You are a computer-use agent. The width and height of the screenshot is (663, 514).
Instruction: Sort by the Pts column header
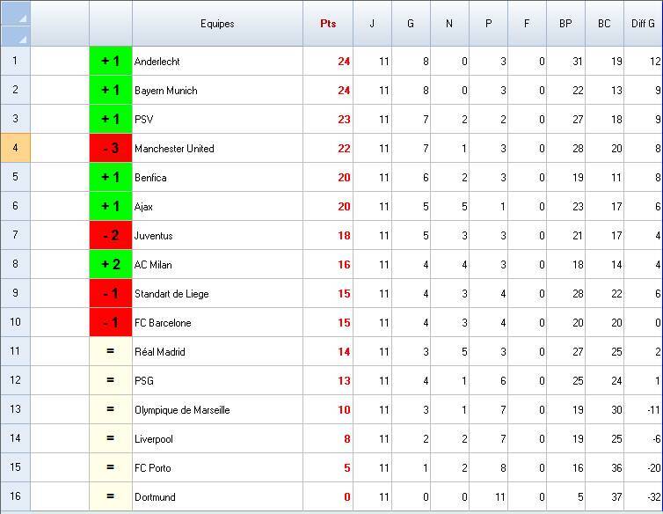click(x=328, y=24)
